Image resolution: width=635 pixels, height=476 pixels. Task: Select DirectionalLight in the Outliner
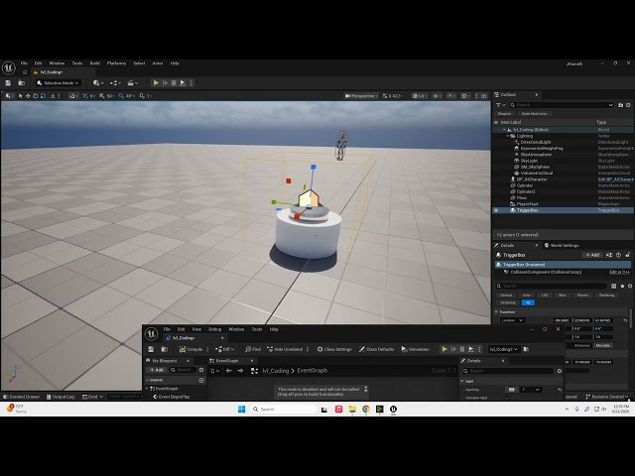(x=536, y=142)
